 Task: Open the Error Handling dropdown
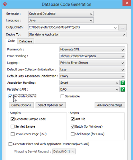click(92, 56)
